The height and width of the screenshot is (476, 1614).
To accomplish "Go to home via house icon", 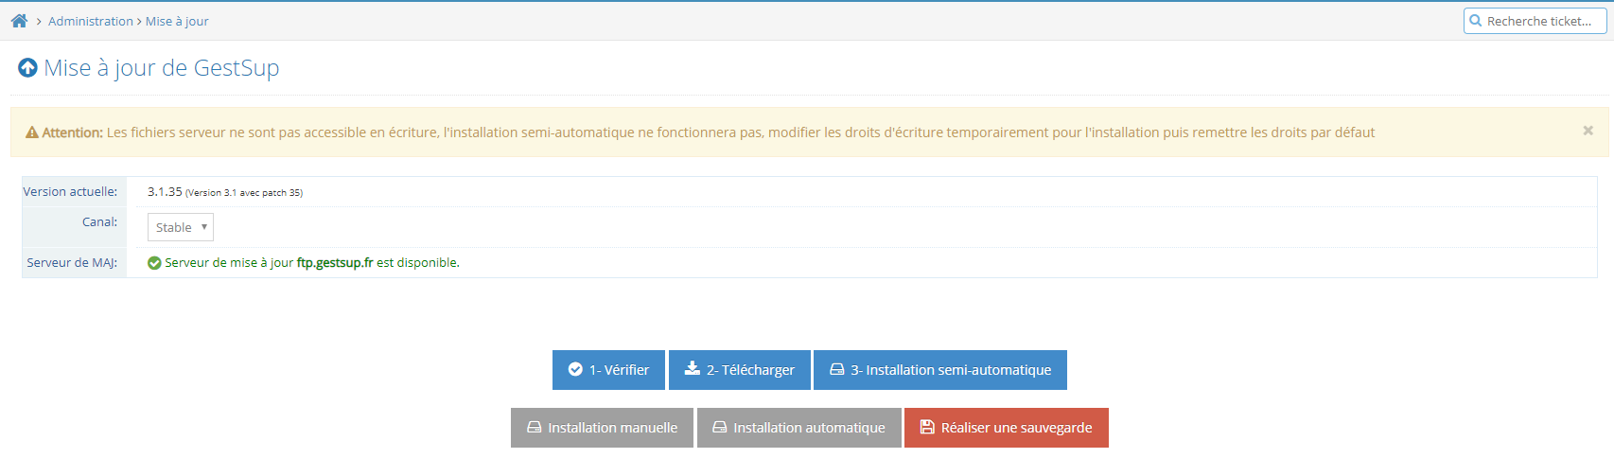I will (19, 21).
